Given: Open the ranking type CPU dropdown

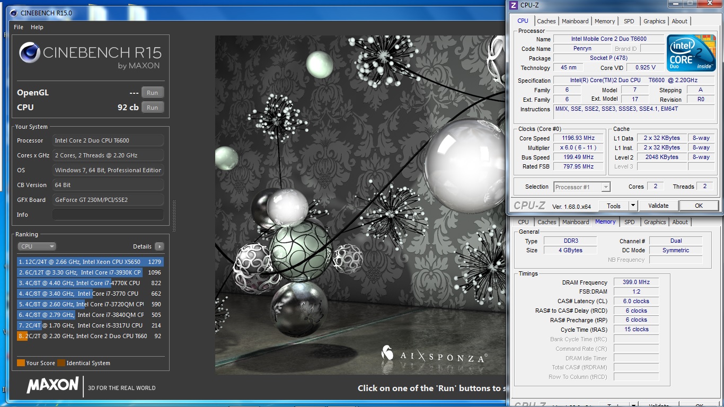Looking at the screenshot, I should [37, 246].
